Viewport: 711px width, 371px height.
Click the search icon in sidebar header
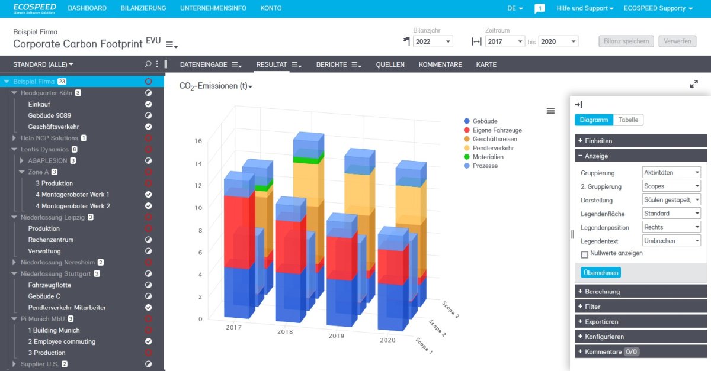tap(148, 64)
